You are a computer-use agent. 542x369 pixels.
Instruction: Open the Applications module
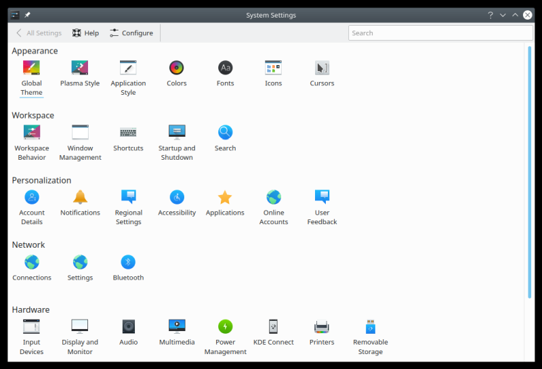click(225, 203)
